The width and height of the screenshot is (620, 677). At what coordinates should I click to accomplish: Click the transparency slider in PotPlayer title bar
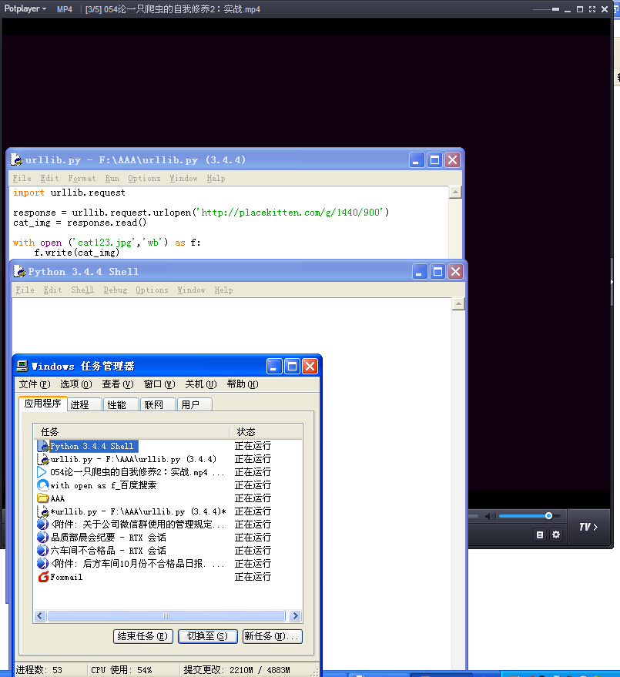(x=554, y=8)
